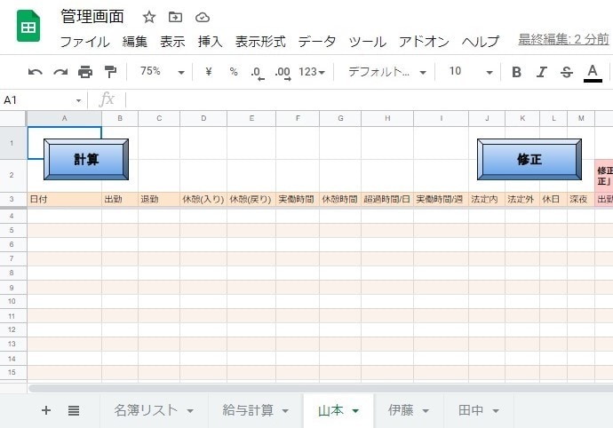Select column D header
613x428 pixels.
tap(203, 118)
